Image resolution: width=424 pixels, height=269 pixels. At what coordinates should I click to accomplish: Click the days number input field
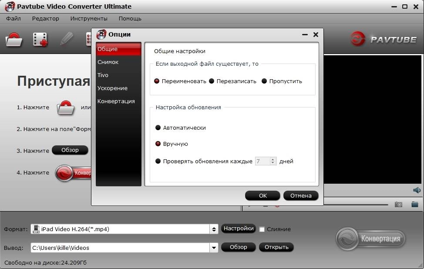pyautogui.click(x=262, y=161)
